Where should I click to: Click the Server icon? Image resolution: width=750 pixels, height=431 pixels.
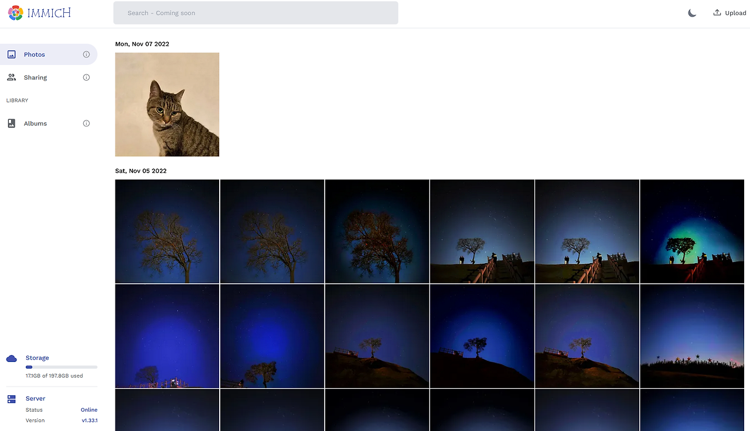[11, 399]
